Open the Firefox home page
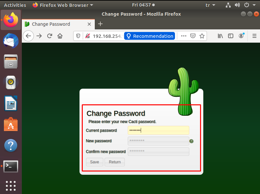Screen dimensions: 260x194 60,36
